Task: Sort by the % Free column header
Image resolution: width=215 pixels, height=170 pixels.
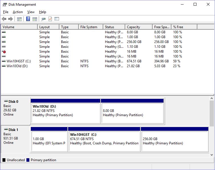Action: click(184, 27)
